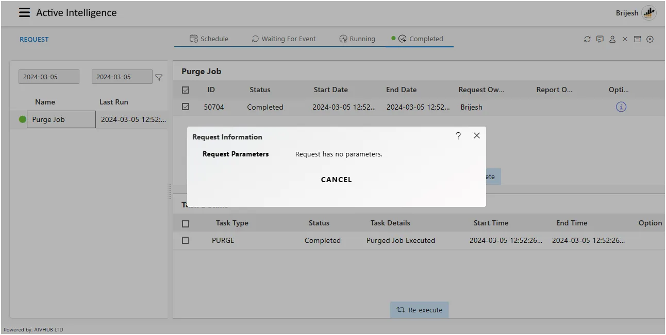Toggle the select-all checkbox in the task table header

click(x=186, y=224)
